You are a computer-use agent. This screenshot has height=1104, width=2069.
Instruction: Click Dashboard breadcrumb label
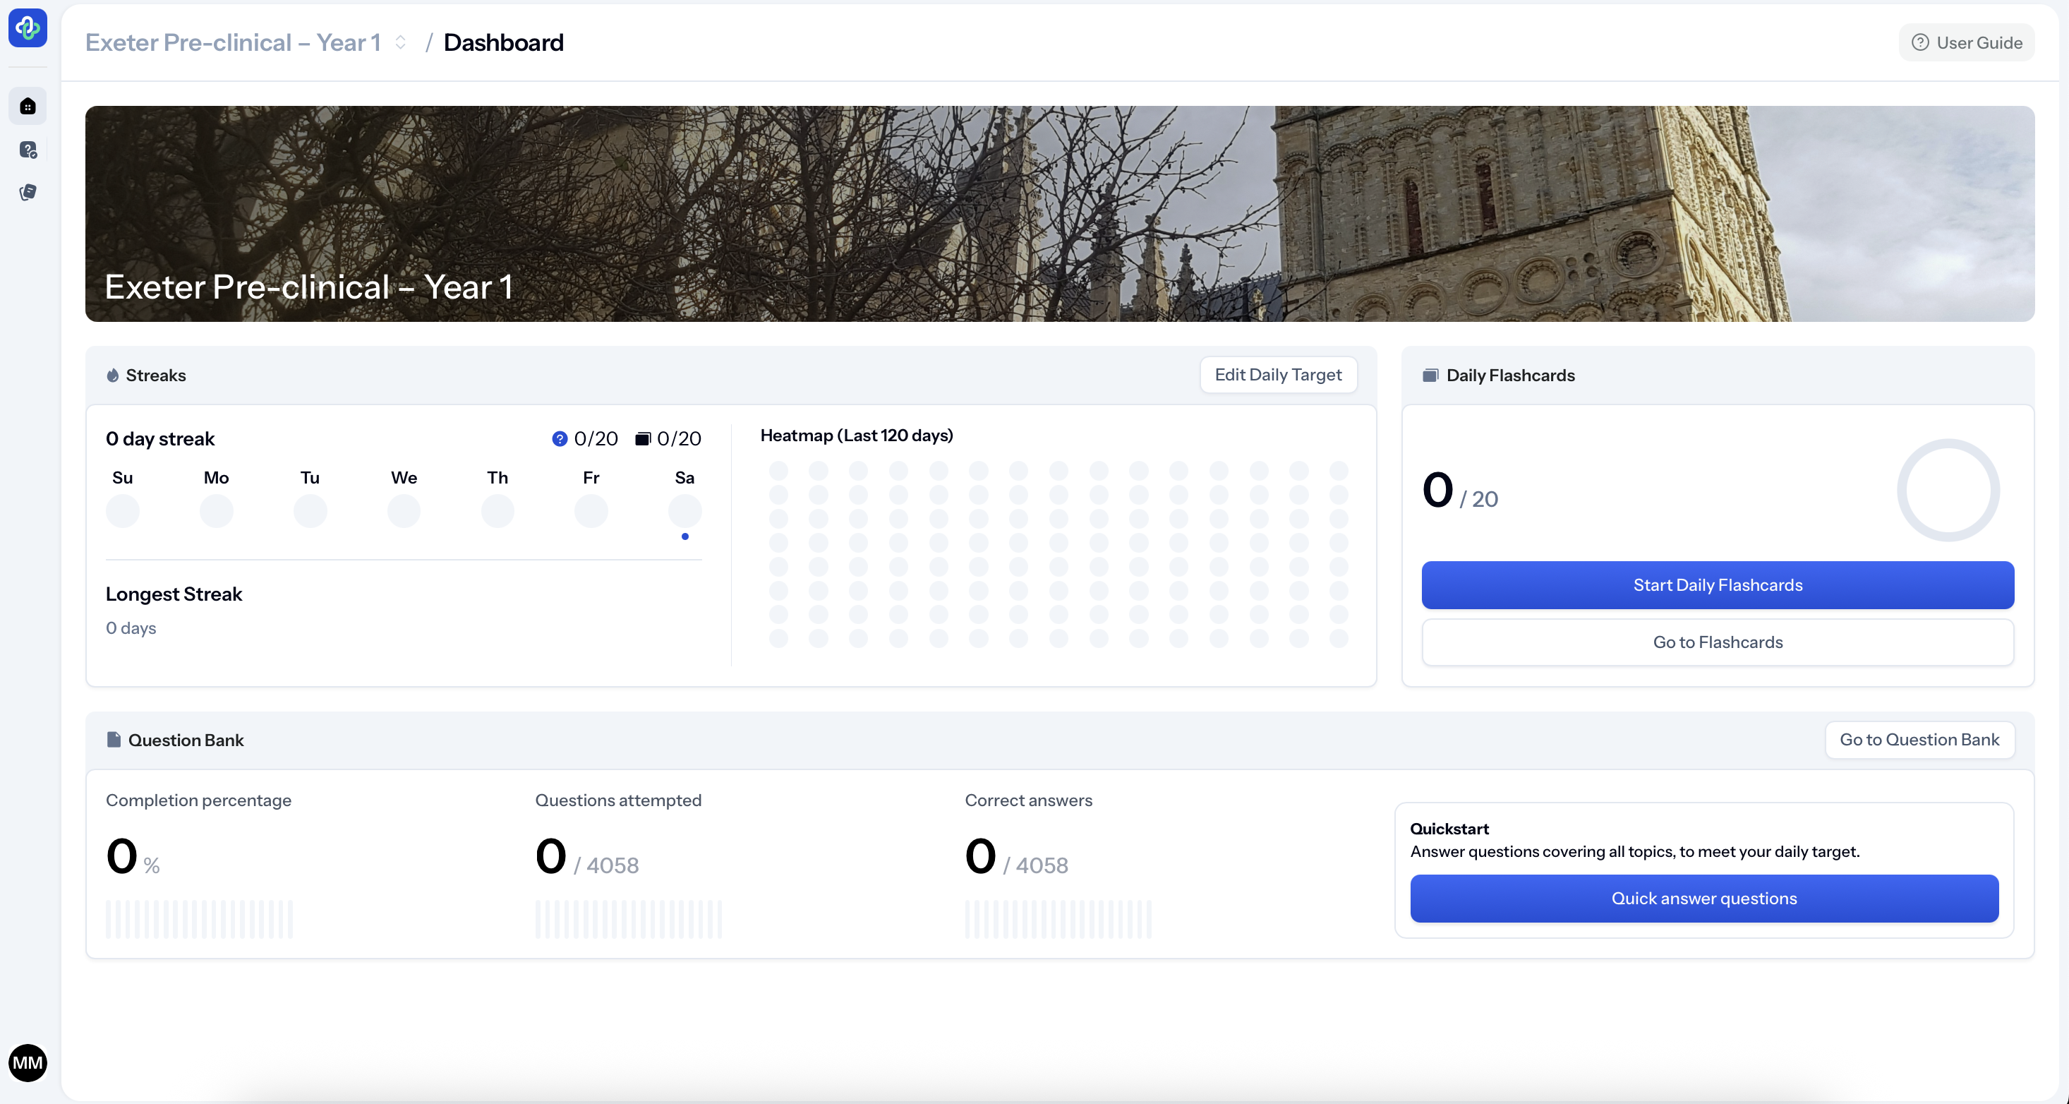[x=504, y=42]
